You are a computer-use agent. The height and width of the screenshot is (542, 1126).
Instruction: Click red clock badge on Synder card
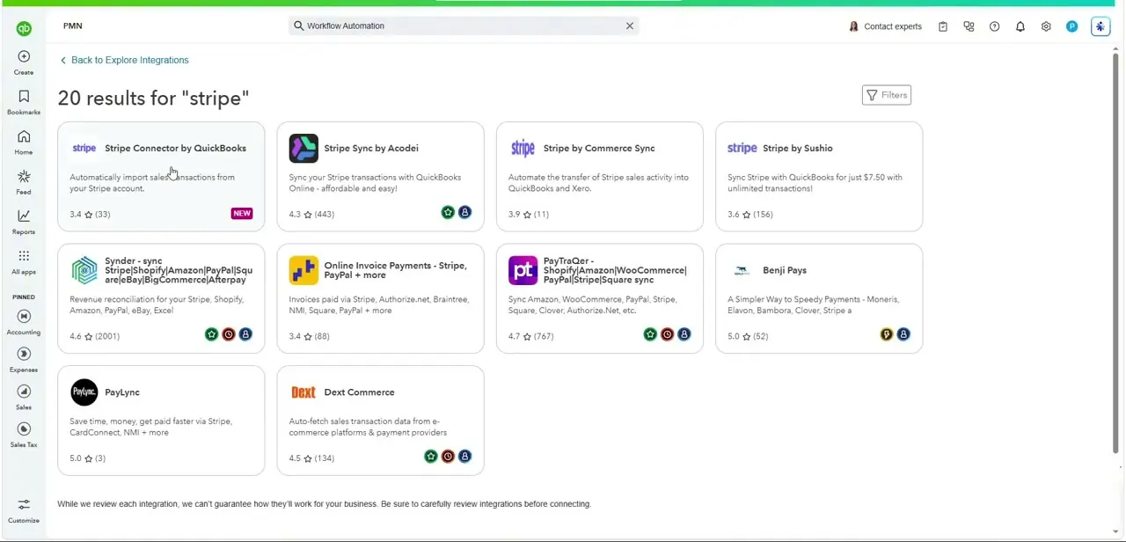[x=229, y=334]
